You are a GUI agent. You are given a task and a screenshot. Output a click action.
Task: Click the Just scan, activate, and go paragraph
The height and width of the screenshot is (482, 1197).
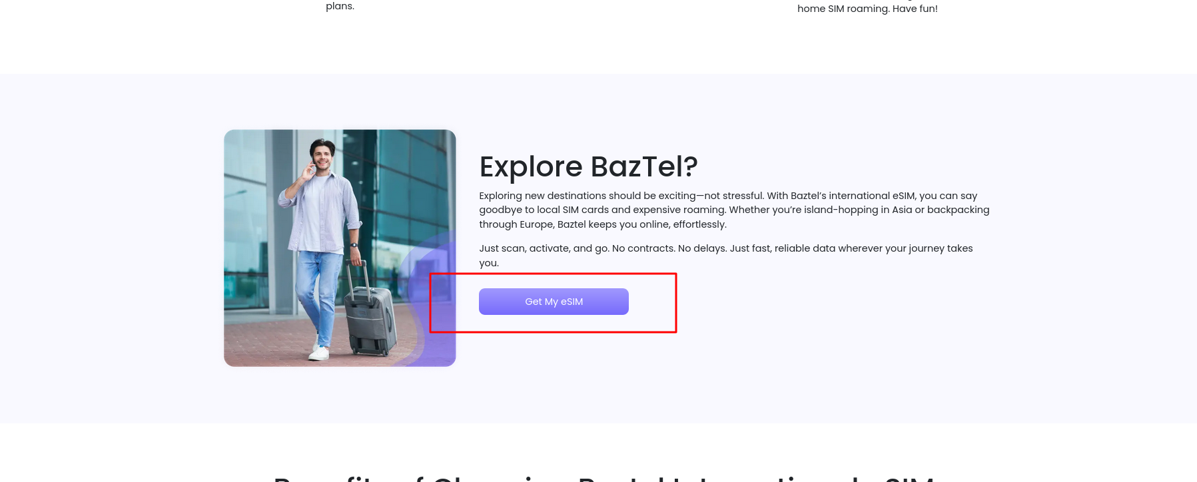(726, 255)
